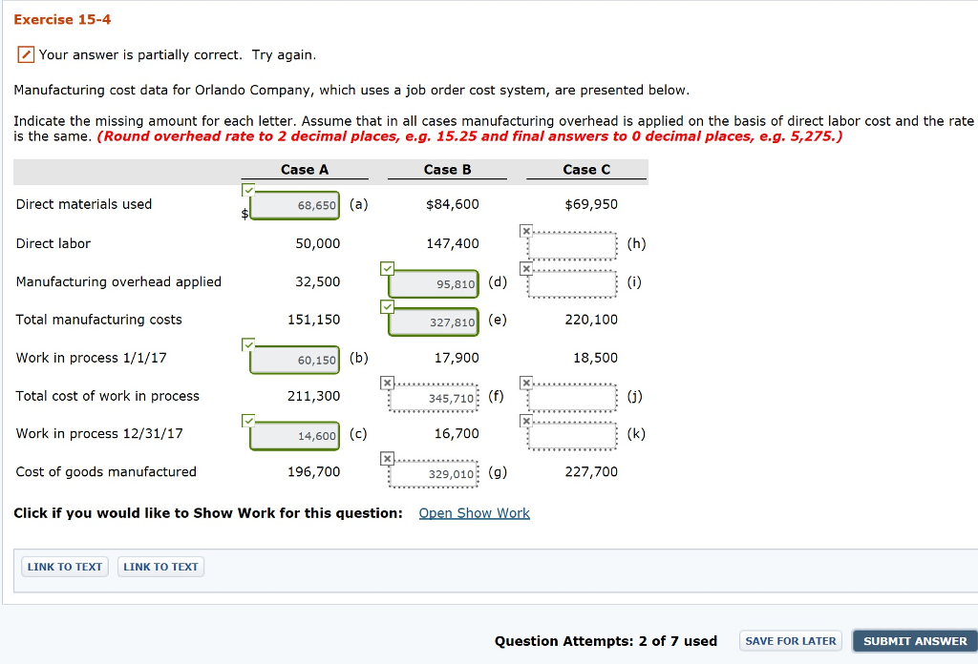Click the green checkmark above answer (a)
978x664 pixels.
pos(248,191)
